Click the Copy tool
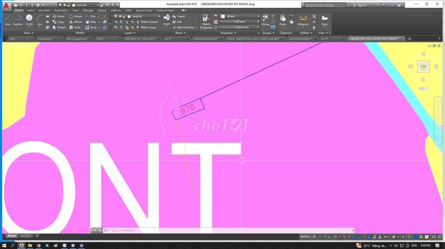The height and width of the screenshot is (249, 445). [x=59, y=22]
